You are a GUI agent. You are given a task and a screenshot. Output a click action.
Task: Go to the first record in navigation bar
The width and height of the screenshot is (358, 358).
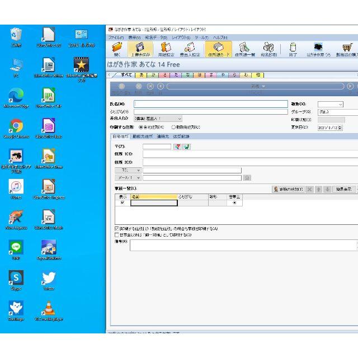click(150, 86)
